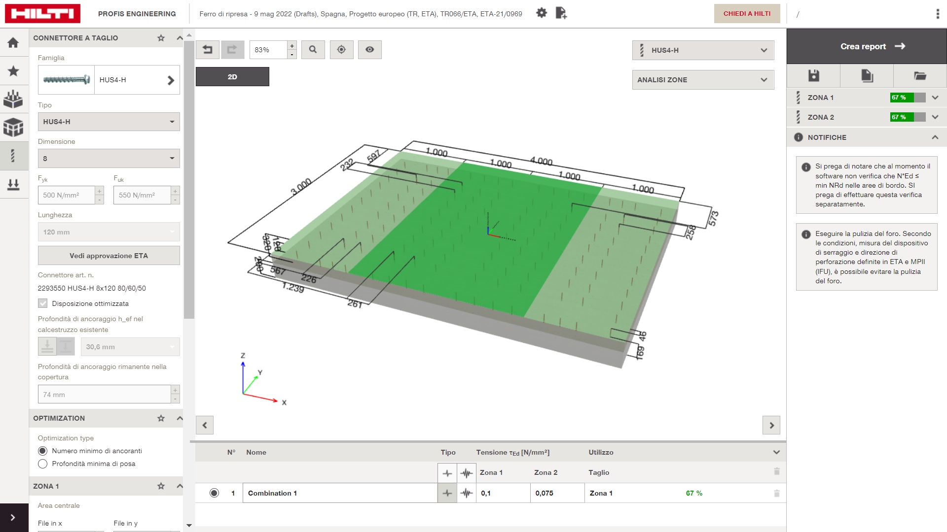Toggle Disposizione ottimizzata checkbox

[x=42, y=303]
